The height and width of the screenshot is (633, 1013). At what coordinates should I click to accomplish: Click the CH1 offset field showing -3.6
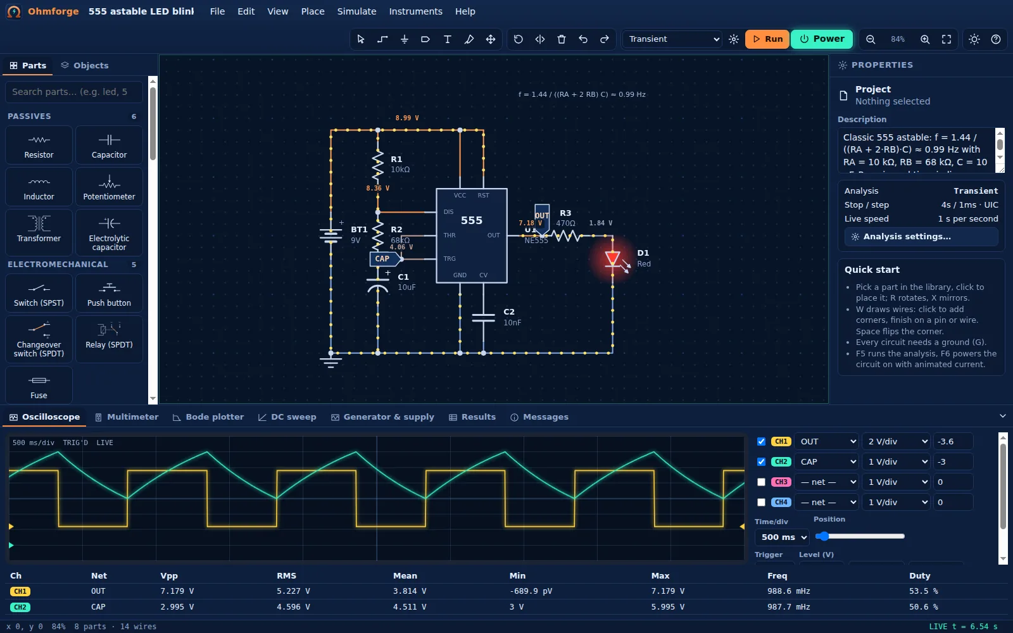tap(952, 442)
